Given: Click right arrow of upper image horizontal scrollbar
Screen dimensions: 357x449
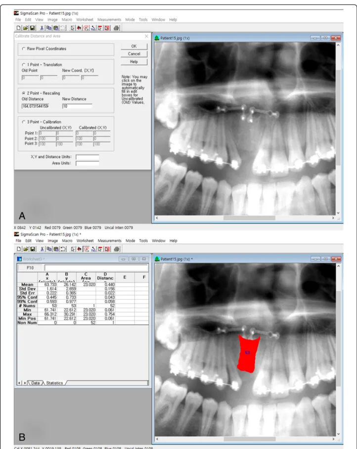Looking at the screenshot, I should point(333,218).
